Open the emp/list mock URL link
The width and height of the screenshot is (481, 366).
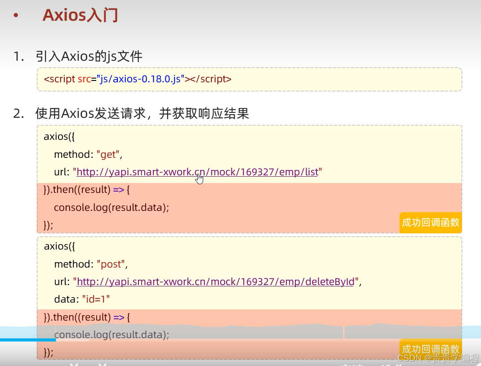click(197, 172)
